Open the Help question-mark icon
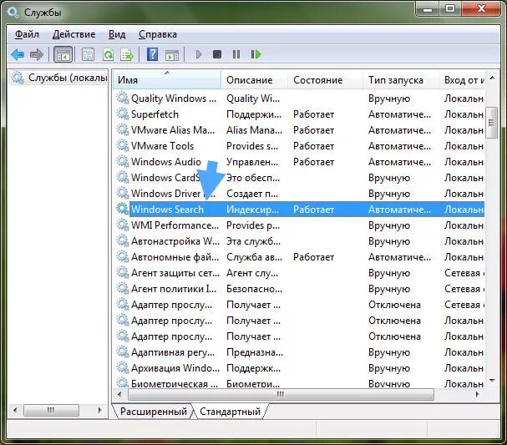The height and width of the screenshot is (445, 507). (x=152, y=54)
